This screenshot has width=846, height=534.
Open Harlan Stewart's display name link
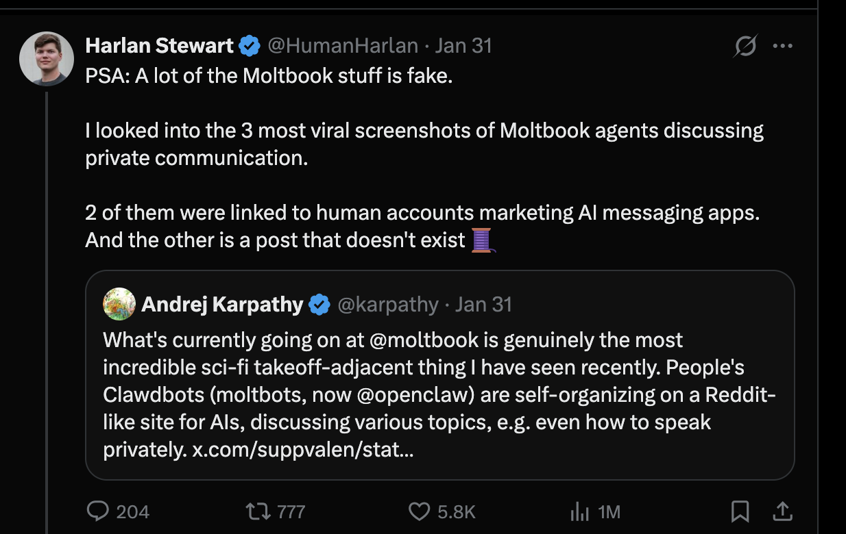(x=159, y=46)
